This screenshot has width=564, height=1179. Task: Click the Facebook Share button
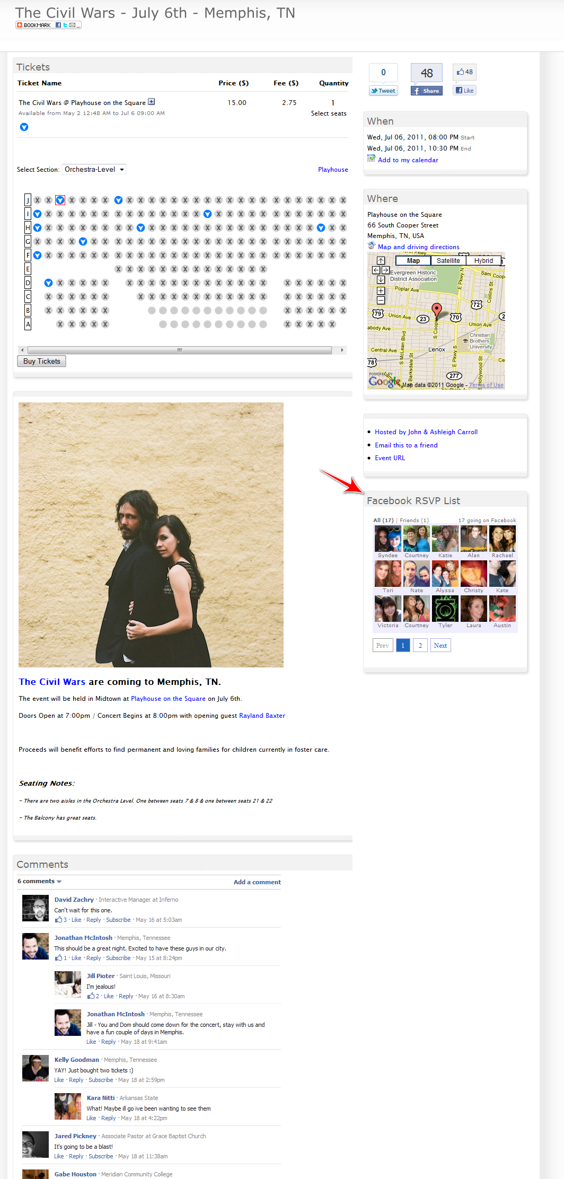pos(426,91)
